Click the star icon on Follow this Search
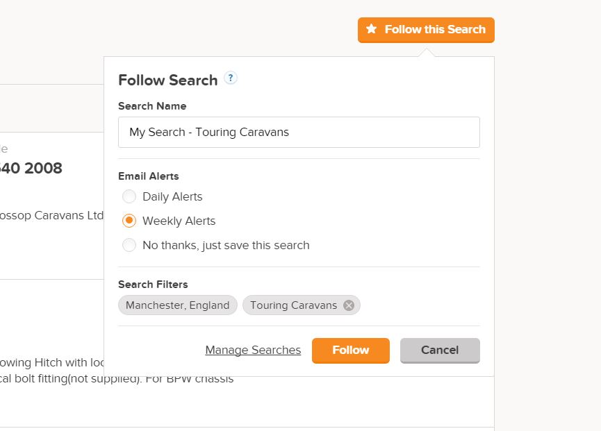This screenshot has width=601, height=431. [372, 30]
